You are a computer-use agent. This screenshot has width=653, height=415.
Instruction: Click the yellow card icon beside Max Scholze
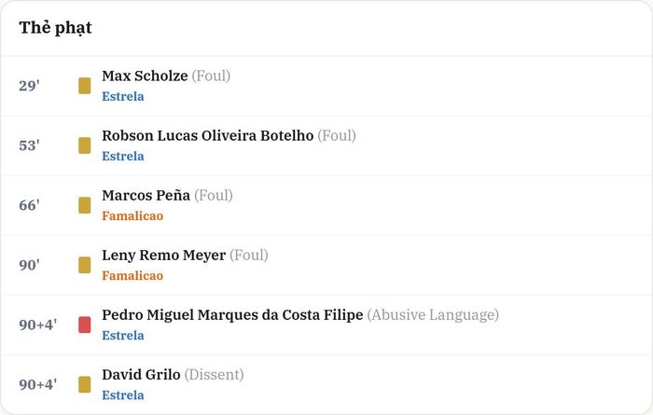[x=85, y=86]
